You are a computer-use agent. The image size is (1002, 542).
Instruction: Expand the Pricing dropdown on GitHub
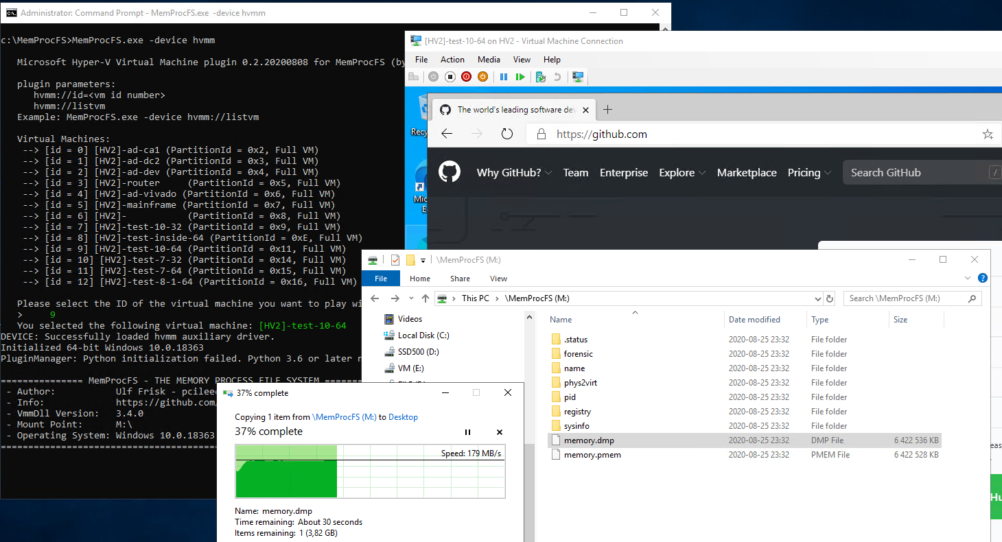[809, 173]
